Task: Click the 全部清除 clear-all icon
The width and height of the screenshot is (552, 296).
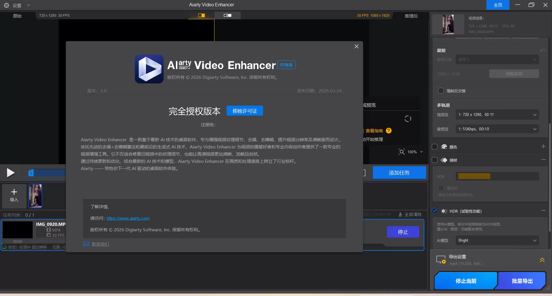Action: click(400, 214)
